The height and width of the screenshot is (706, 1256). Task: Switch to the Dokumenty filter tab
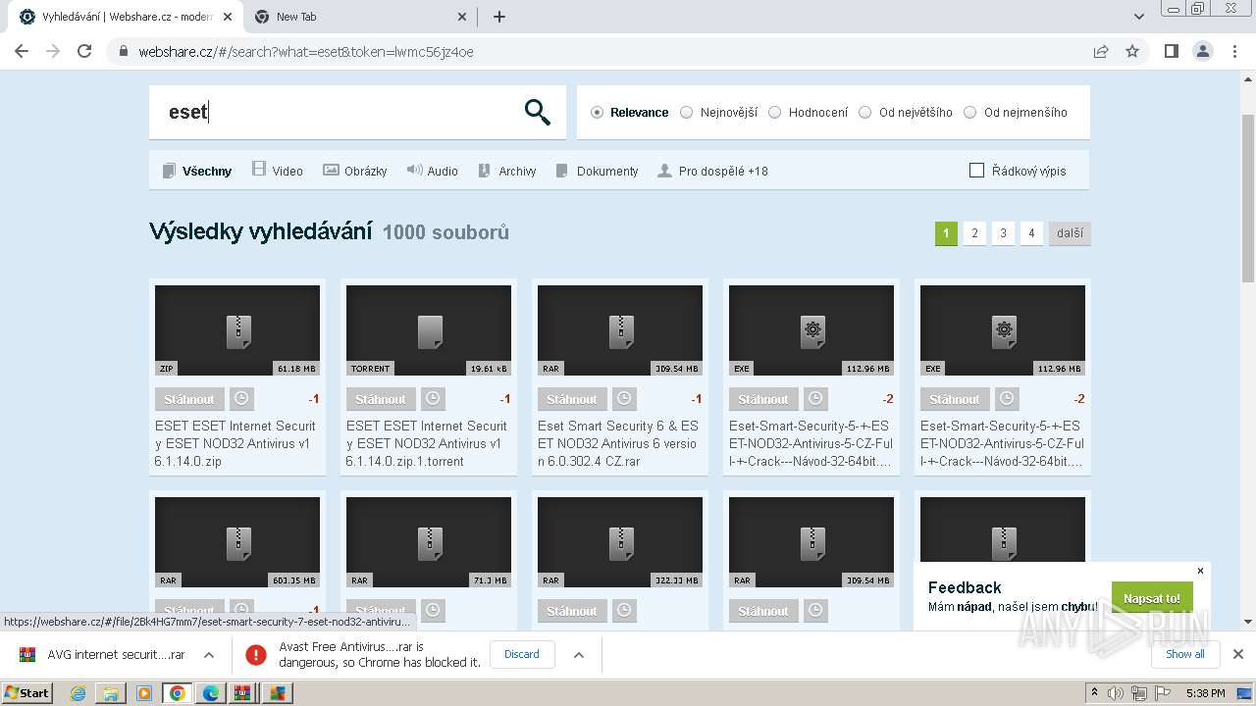tap(597, 171)
